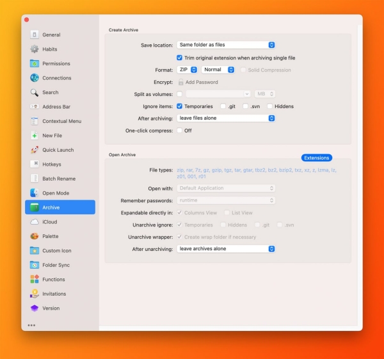Click the supported File types list
384x359 pixels.
point(257,173)
